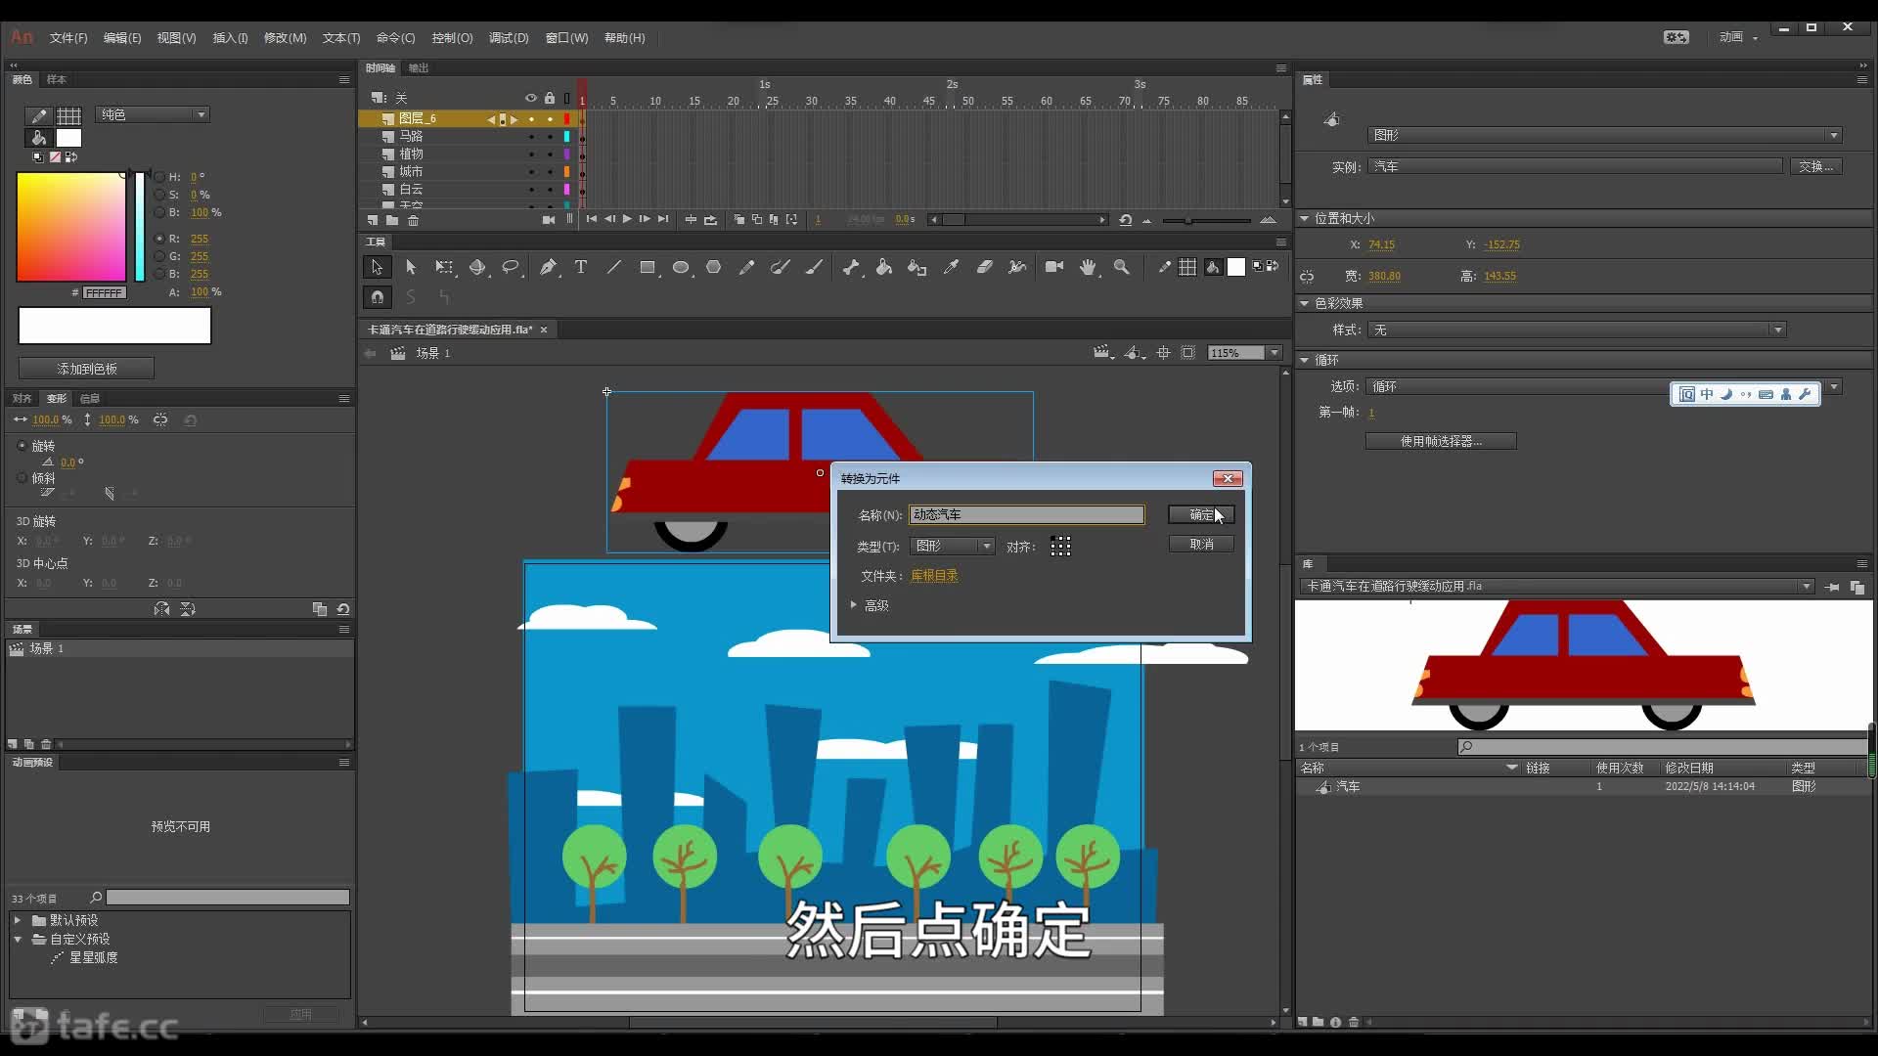Click the color spectrum picker square
The height and width of the screenshot is (1056, 1878).
tap(71, 227)
